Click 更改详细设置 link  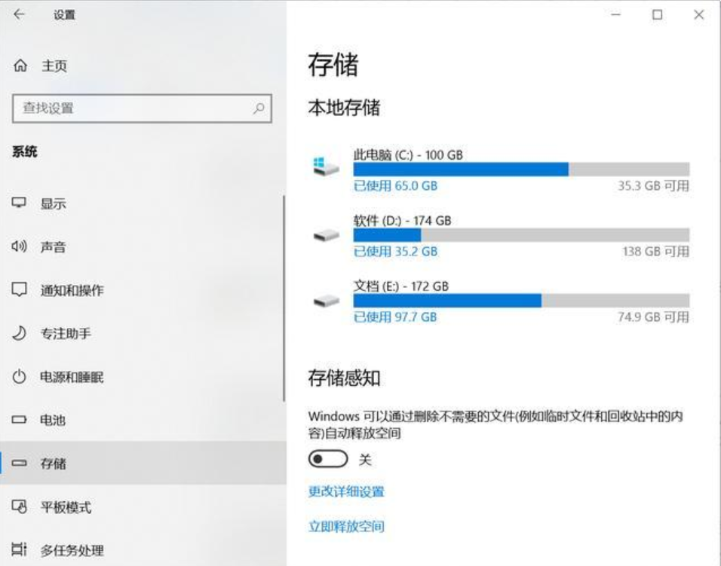(346, 491)
